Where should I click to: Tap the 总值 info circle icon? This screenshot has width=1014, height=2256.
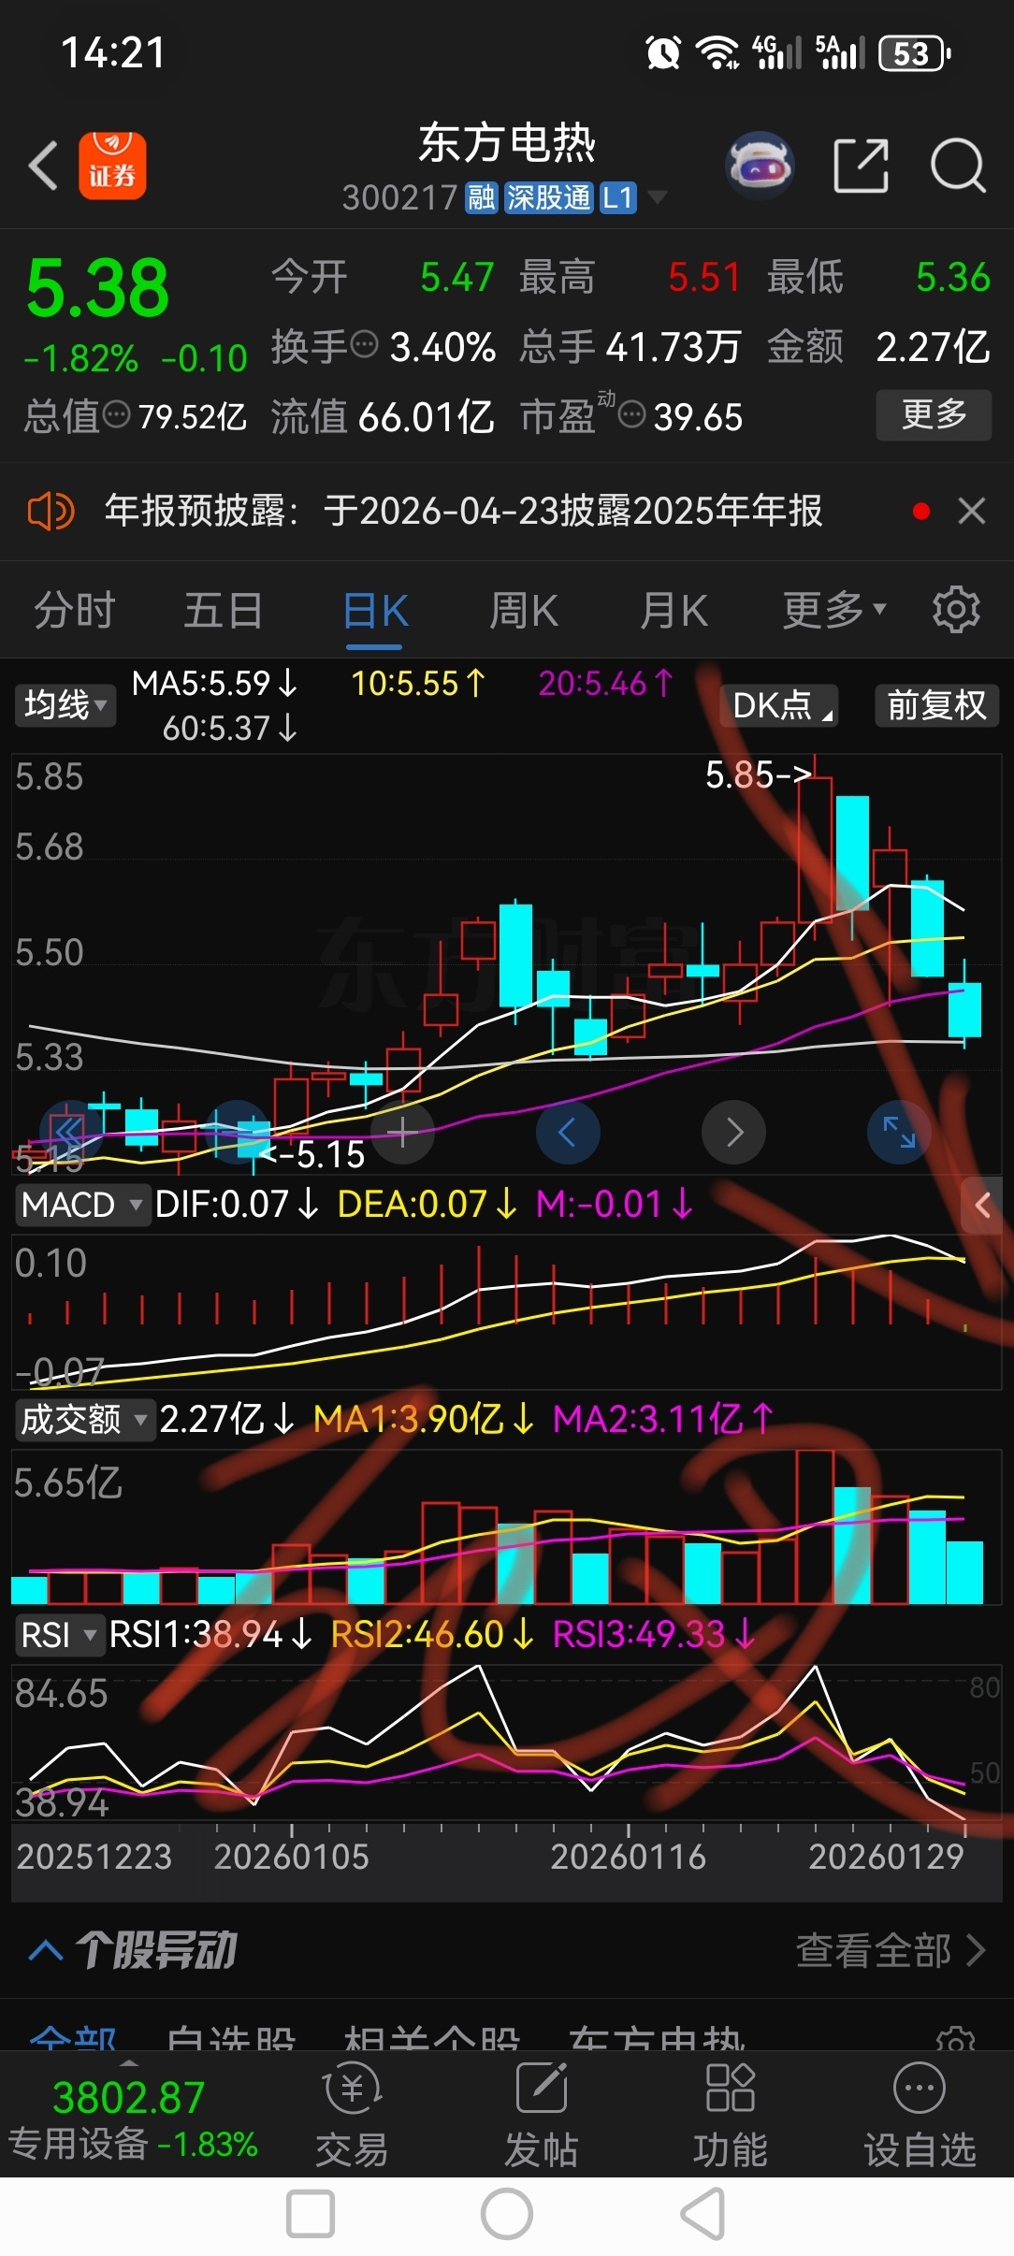116,413
